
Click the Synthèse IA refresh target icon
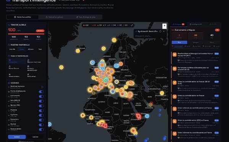[x=160, y=31]
